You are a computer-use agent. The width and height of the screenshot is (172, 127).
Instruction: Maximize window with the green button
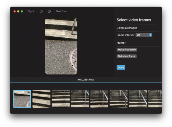[x=22, y=11]
